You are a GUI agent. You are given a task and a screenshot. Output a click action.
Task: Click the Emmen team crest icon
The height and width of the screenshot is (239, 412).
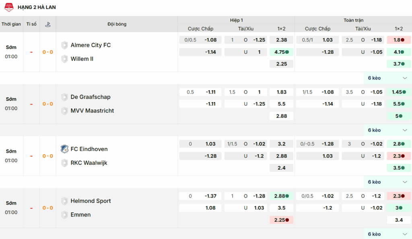pos(64,215)
